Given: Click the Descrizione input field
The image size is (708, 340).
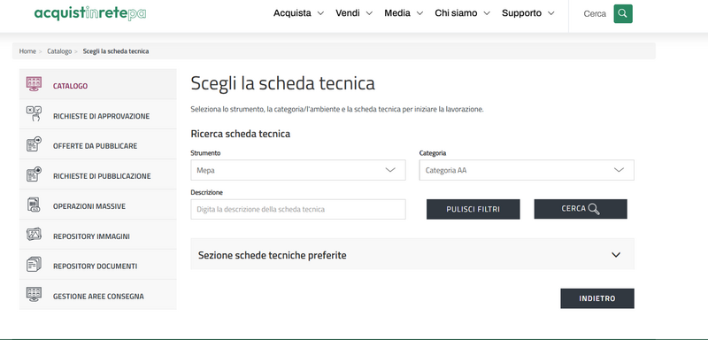Looking at the screenshot, I should (298, 209).
